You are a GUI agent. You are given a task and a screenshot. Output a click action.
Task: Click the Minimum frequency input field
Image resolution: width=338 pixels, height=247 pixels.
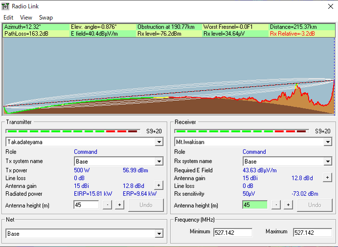(233, 233)
